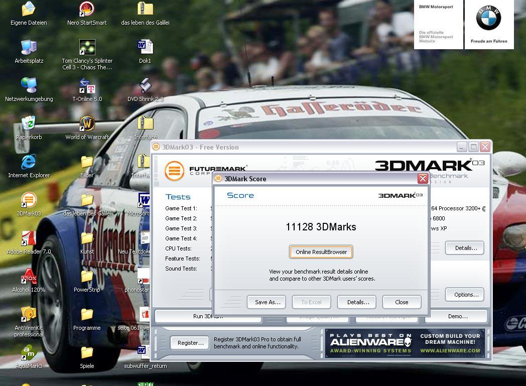The width and height of the screenshot is (526, 386).
Task: Click the BMW Motorsport website banner
Action: click(439, 25)
